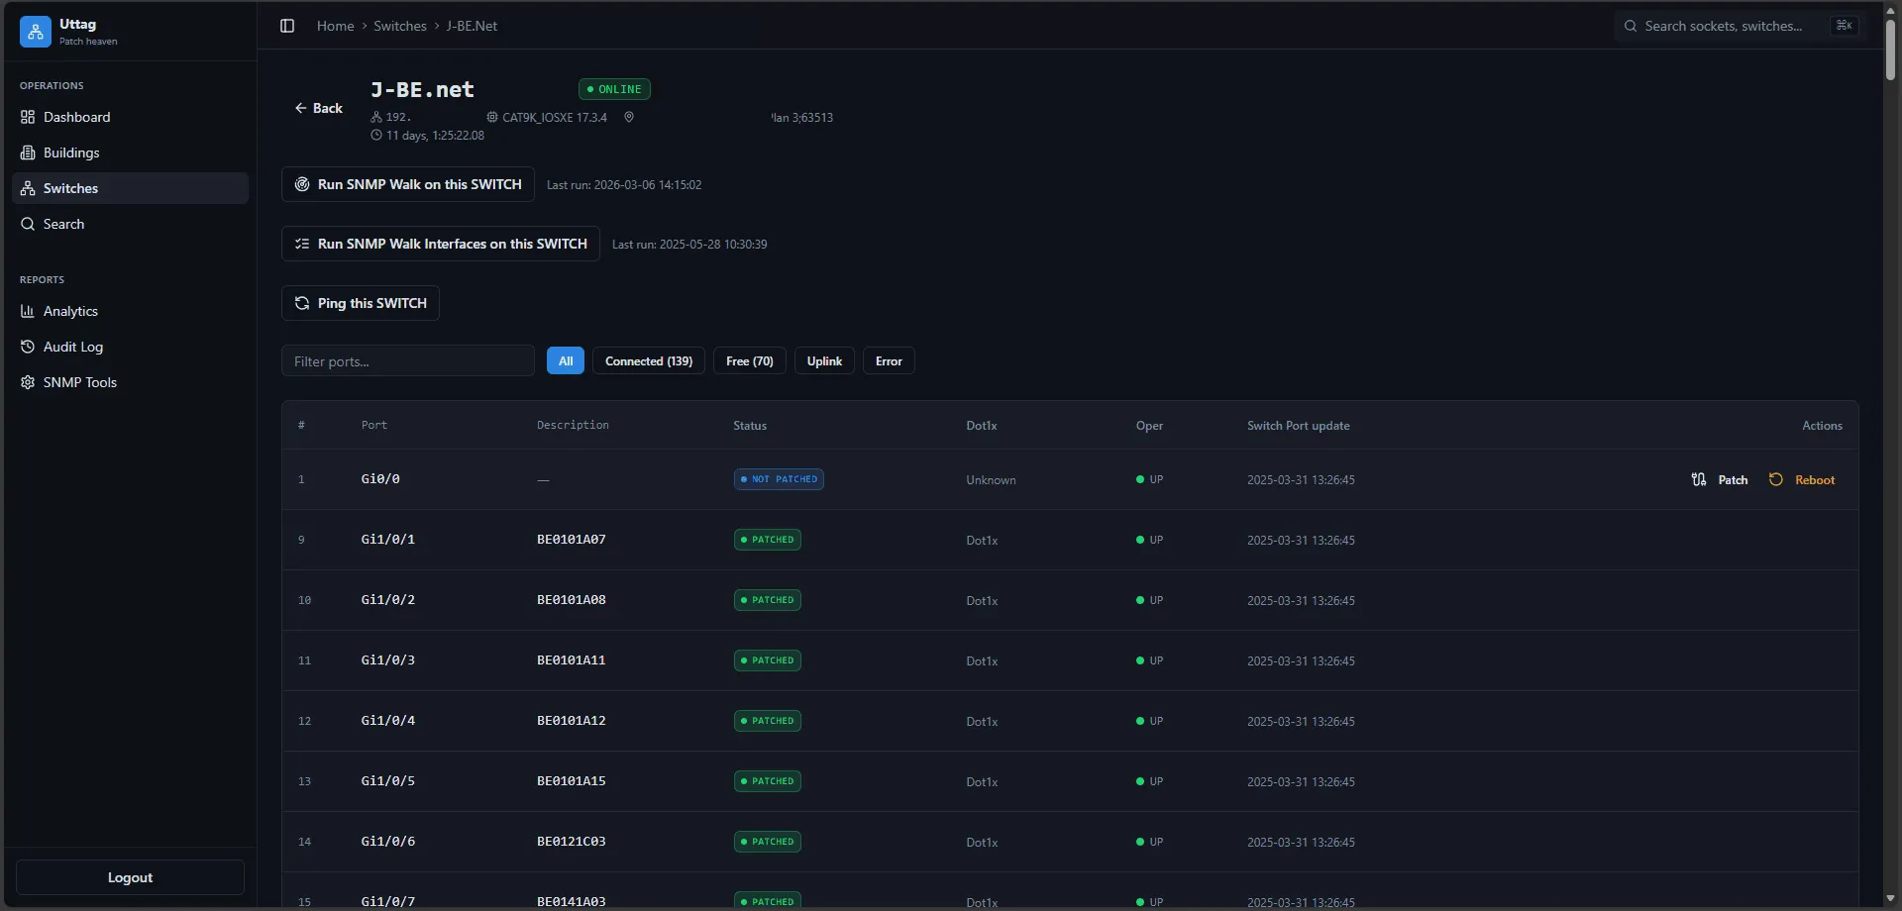Image resolution: width=1902 pixels, height=911 pixels.
Task: Focus the Search sockets, switches field
Action: pos(1742,26)
